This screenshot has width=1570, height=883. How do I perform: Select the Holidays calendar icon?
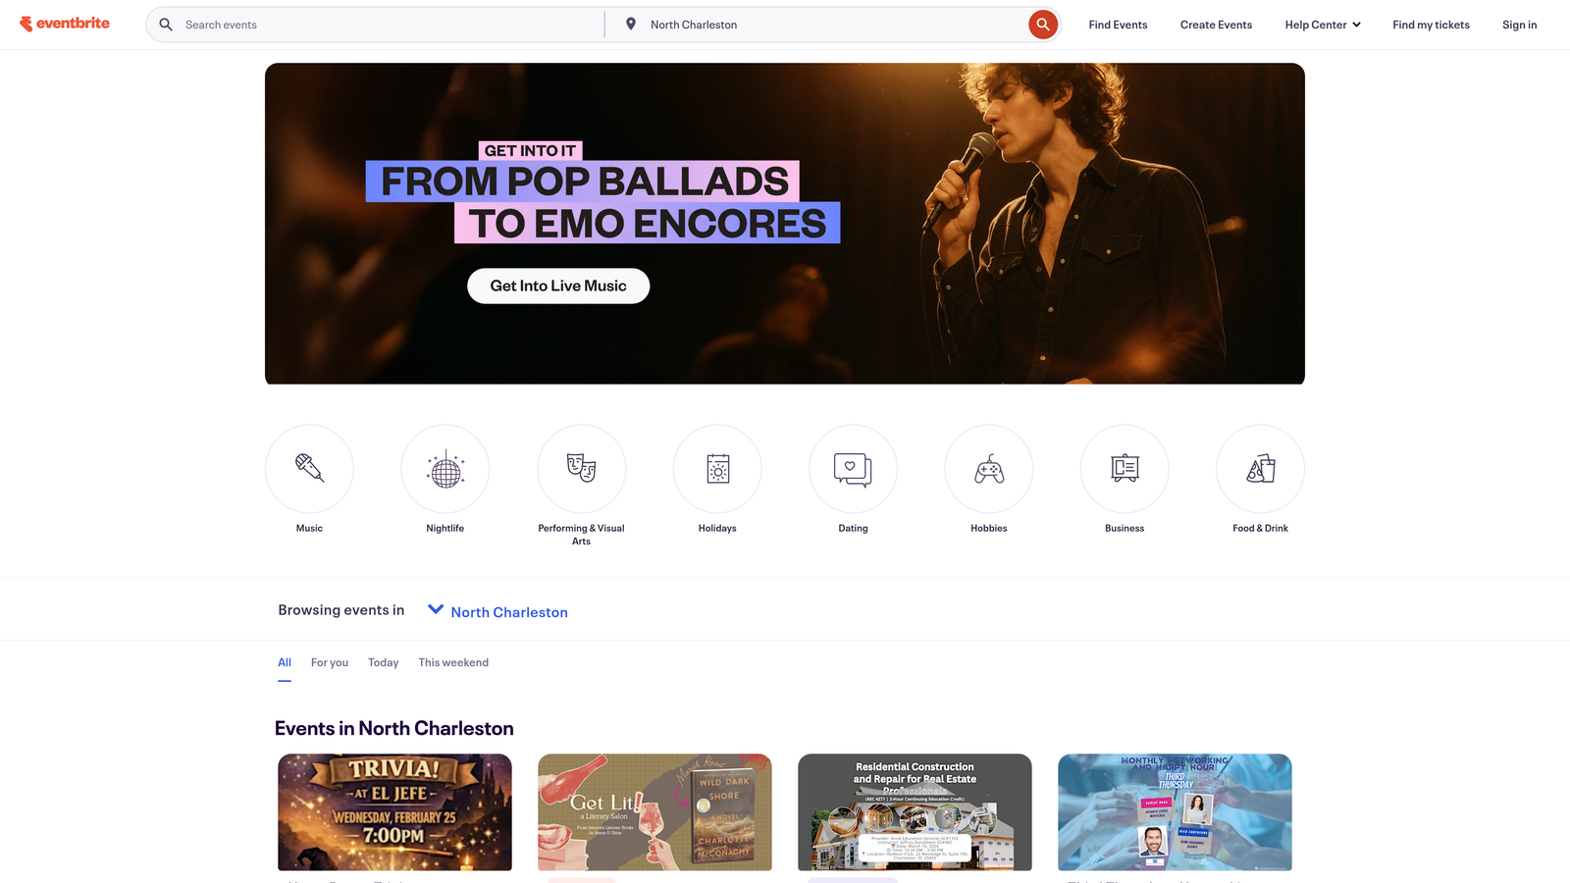(717, 469)
